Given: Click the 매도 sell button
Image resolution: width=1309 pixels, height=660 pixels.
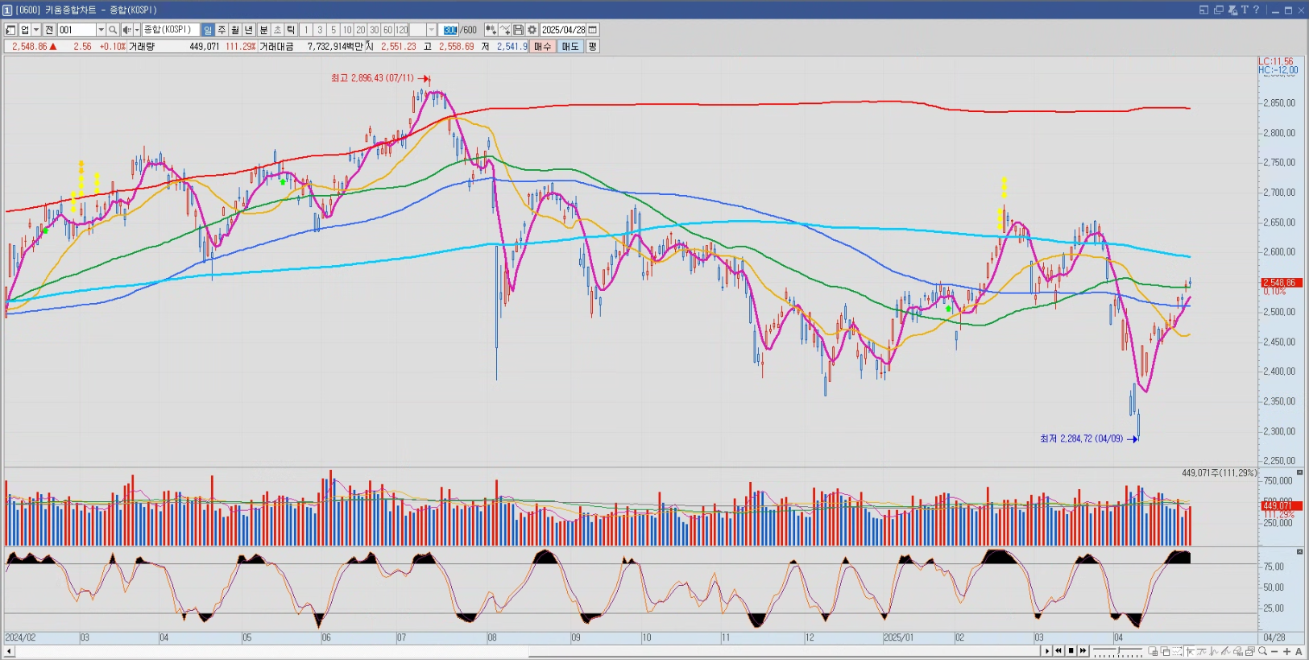Looking at the screenshot, I should [x=570, y=46].
